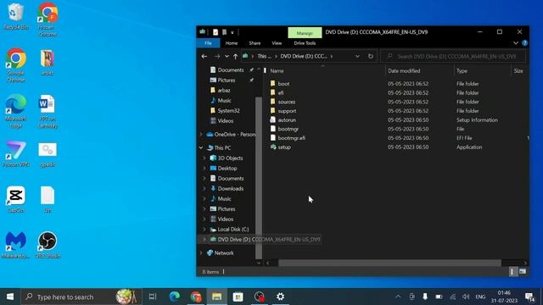Open Chrome from the taskbar
The image size is (543, 305).
196,297
